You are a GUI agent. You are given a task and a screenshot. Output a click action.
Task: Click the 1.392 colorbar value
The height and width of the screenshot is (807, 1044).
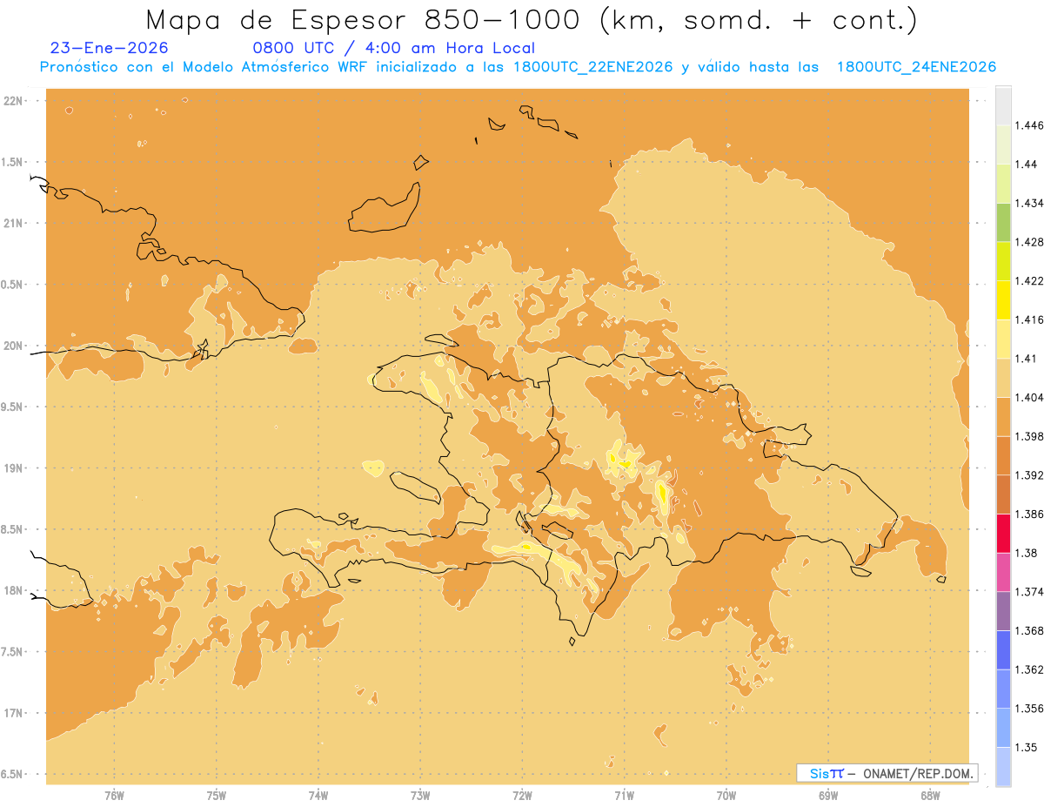click(x=1028, y=475)
